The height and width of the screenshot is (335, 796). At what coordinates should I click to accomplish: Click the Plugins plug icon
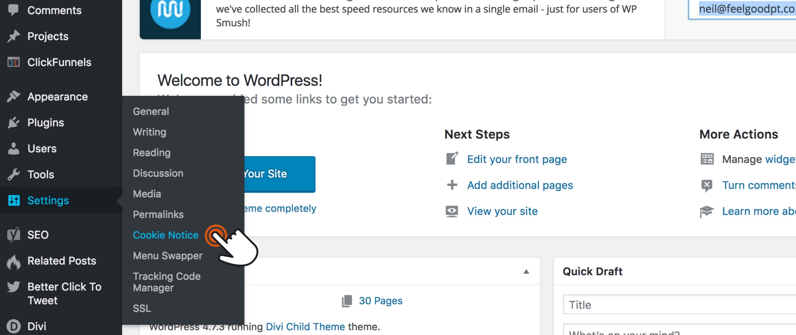14,123
